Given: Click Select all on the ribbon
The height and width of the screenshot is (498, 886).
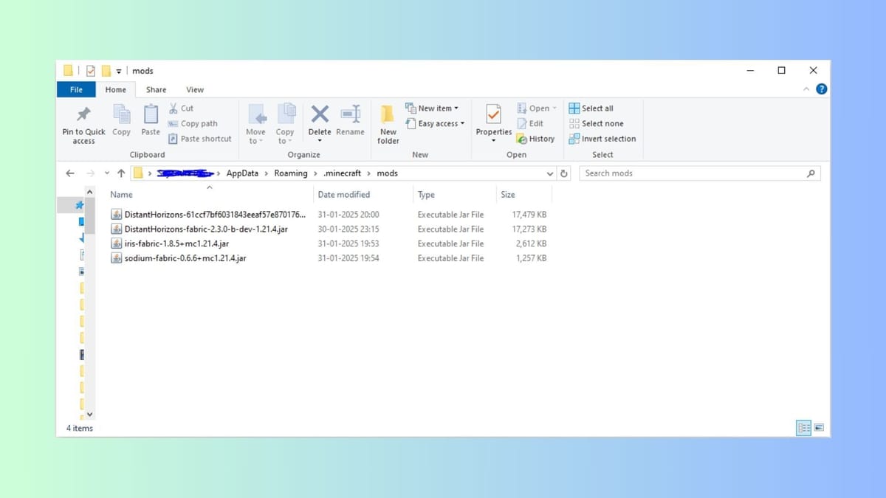Looking at the screenshot, I should click(592, 108).
